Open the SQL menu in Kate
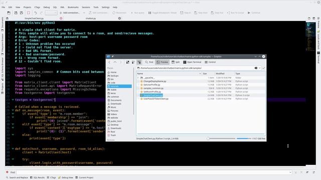Image resolution: width=321 pixels, height=180 pixels. [55, 7]
